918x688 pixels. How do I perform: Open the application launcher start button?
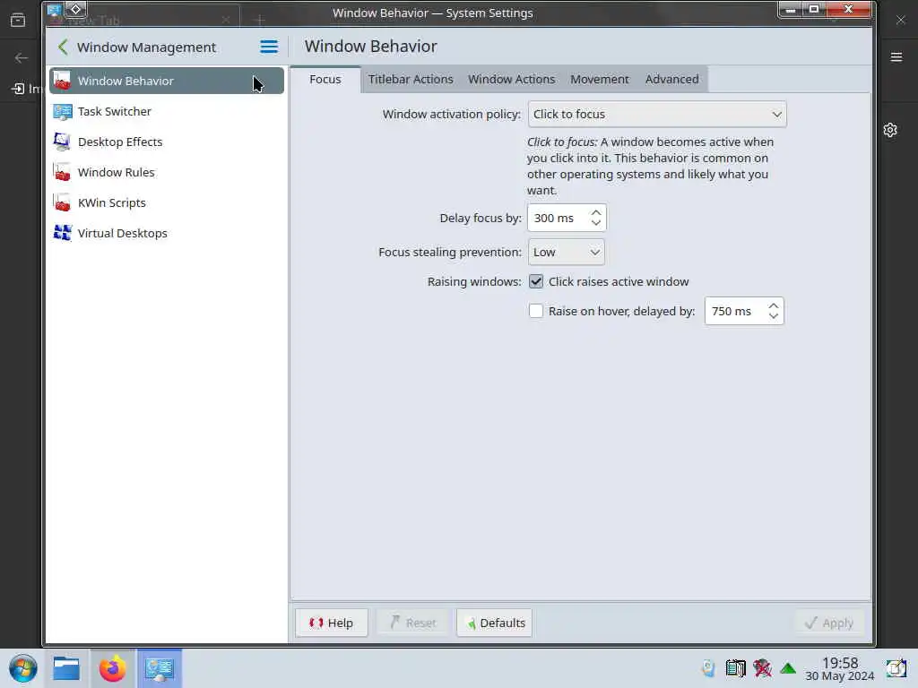coord(23,668)
